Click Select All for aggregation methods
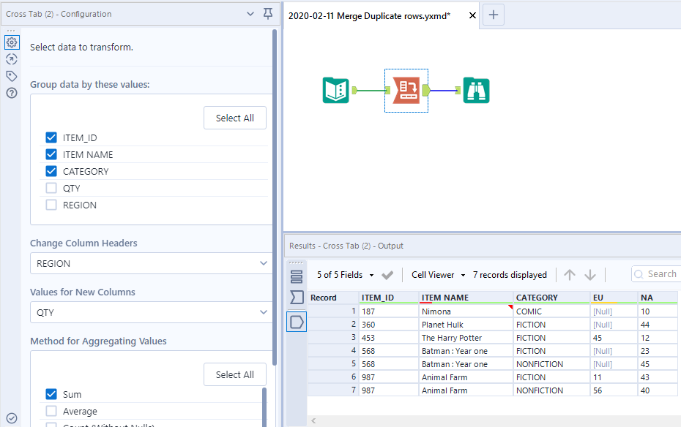 click(x=234, y=374)
